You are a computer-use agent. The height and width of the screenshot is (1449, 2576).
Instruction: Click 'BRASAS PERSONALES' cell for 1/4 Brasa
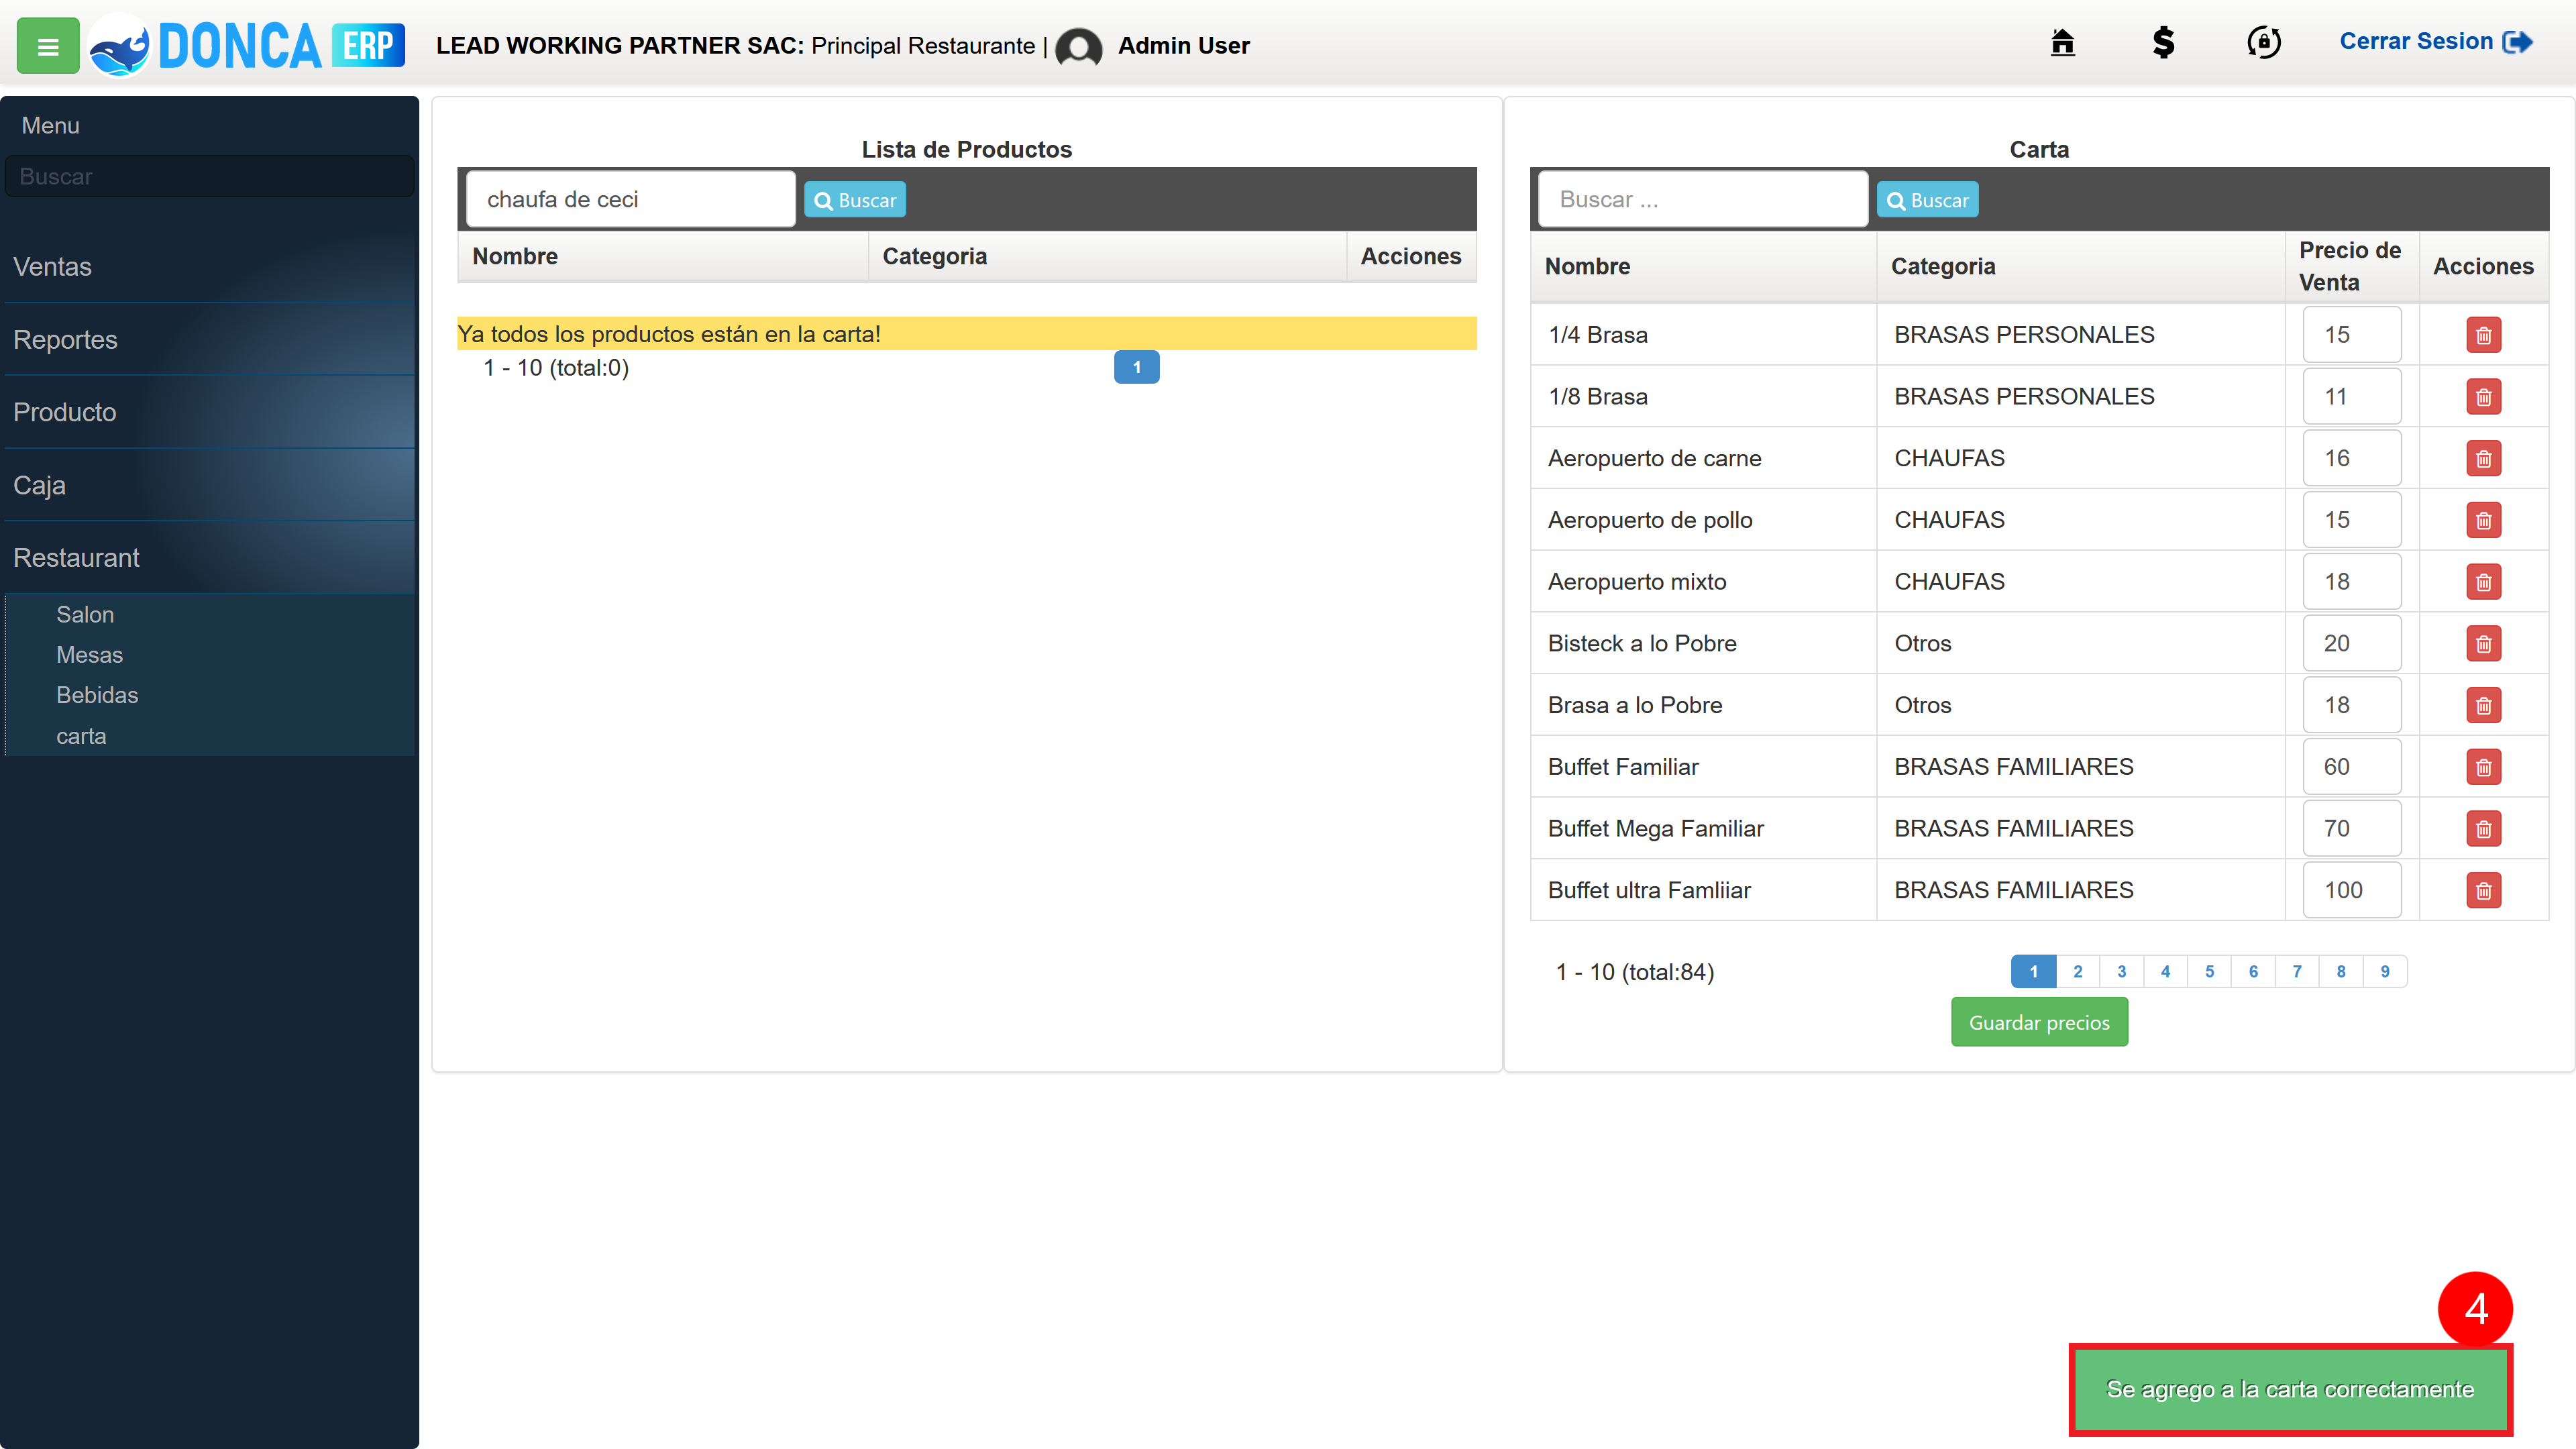[x=2080, y=335]
